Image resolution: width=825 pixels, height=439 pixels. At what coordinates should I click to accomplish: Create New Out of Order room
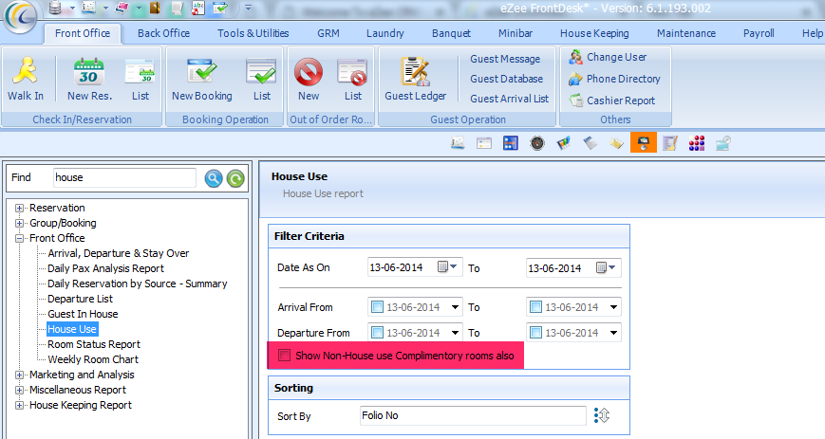309,71
